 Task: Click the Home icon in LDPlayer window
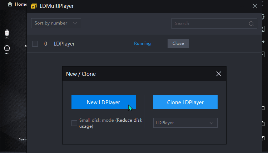[10, 4]
